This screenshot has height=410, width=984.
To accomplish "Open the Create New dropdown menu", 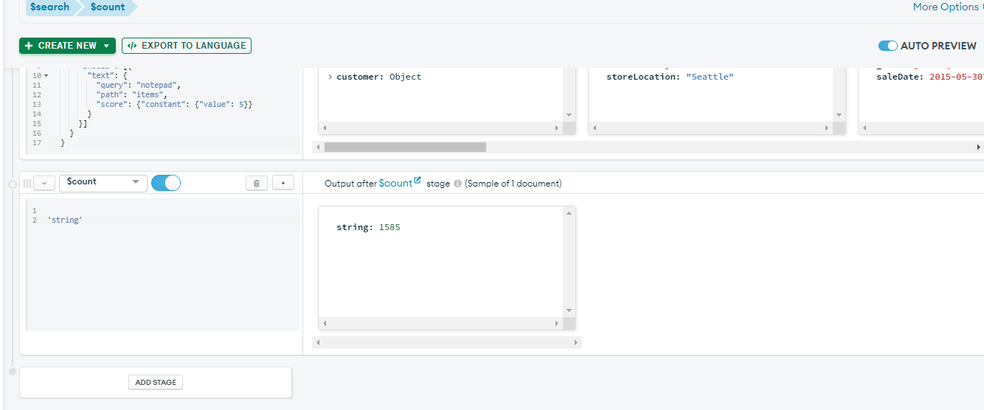I will pos(67,46).
